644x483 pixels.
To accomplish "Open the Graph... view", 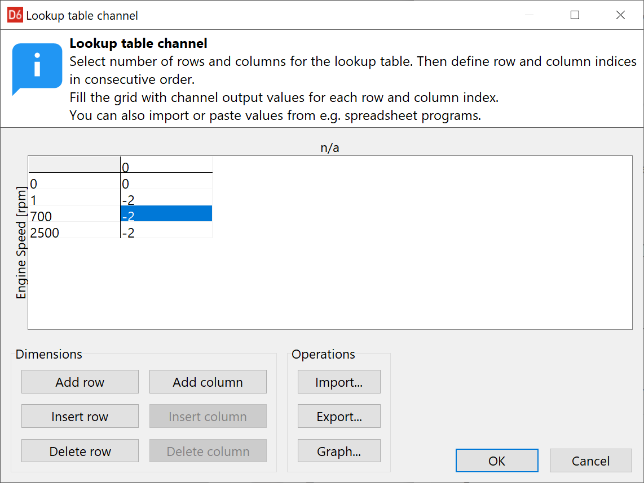I will [x=339, y=451].
